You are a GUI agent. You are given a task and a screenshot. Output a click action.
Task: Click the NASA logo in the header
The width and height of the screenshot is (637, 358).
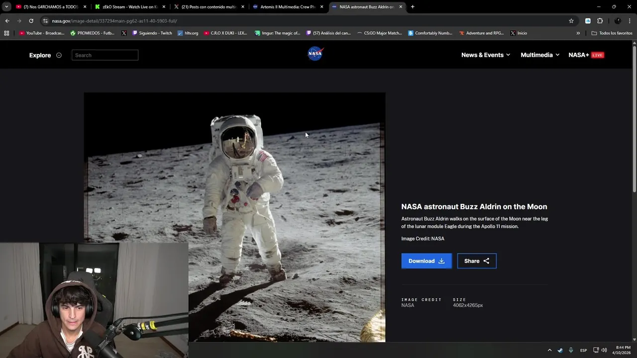pos(316,54)
